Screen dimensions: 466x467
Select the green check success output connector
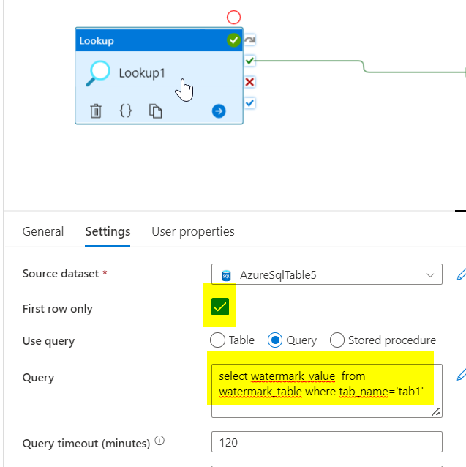(250, 61)
